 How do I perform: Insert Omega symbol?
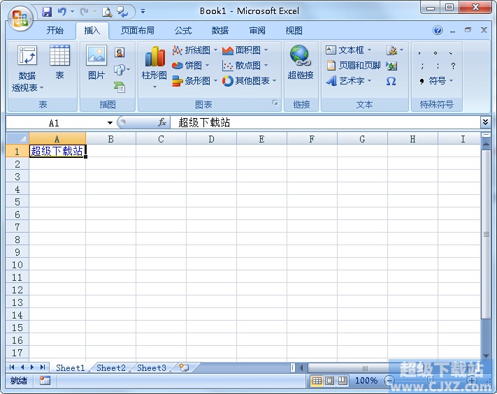[391, 82]
